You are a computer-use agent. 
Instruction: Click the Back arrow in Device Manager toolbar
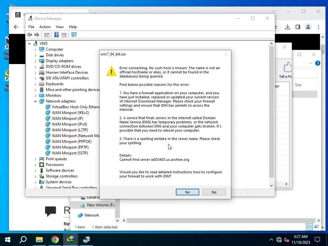29,35
